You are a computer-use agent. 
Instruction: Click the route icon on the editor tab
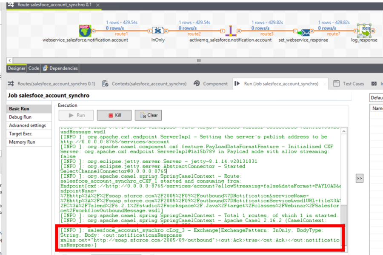[x=11, y=5]
